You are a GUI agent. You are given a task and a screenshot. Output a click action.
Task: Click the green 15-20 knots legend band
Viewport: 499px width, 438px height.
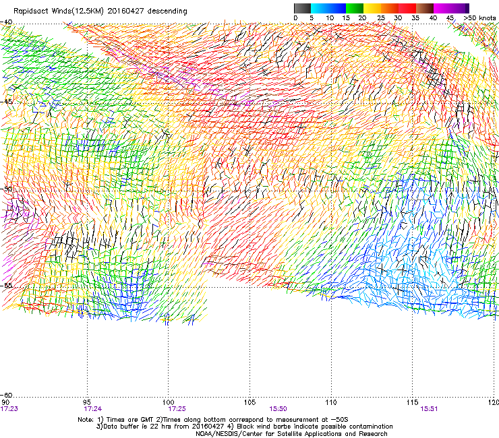tap(355, 8)
